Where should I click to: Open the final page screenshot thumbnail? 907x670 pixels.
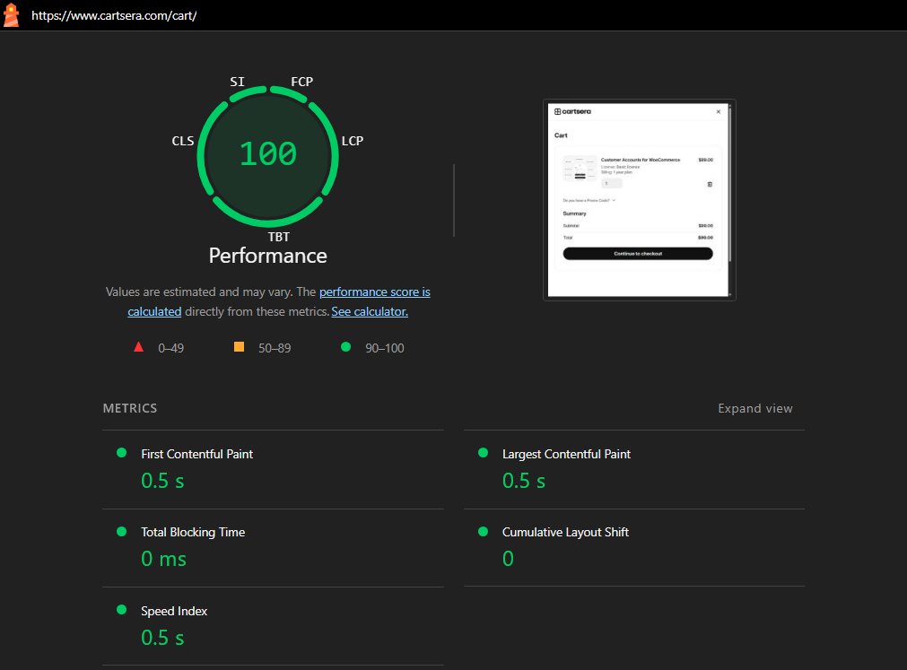(x=639, y=200)
